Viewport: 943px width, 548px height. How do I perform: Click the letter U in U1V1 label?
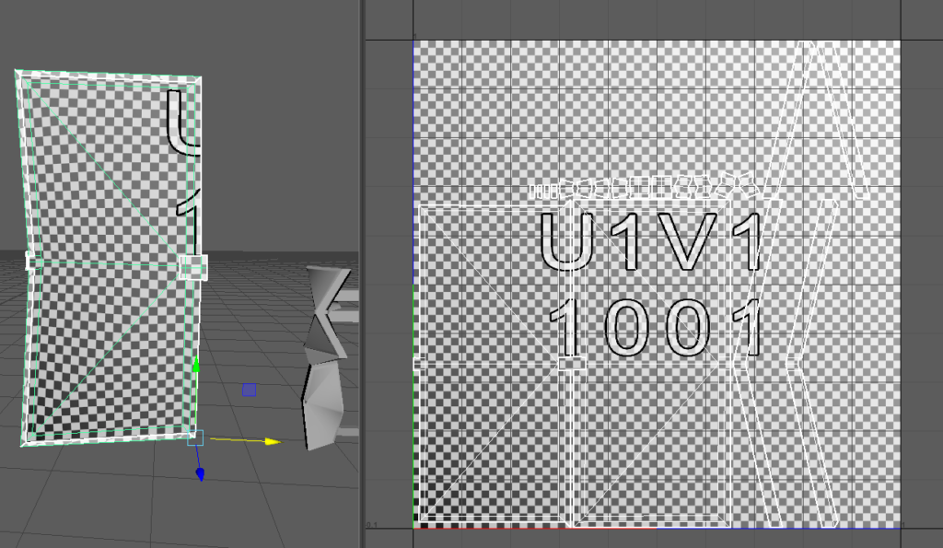point(566,242)
